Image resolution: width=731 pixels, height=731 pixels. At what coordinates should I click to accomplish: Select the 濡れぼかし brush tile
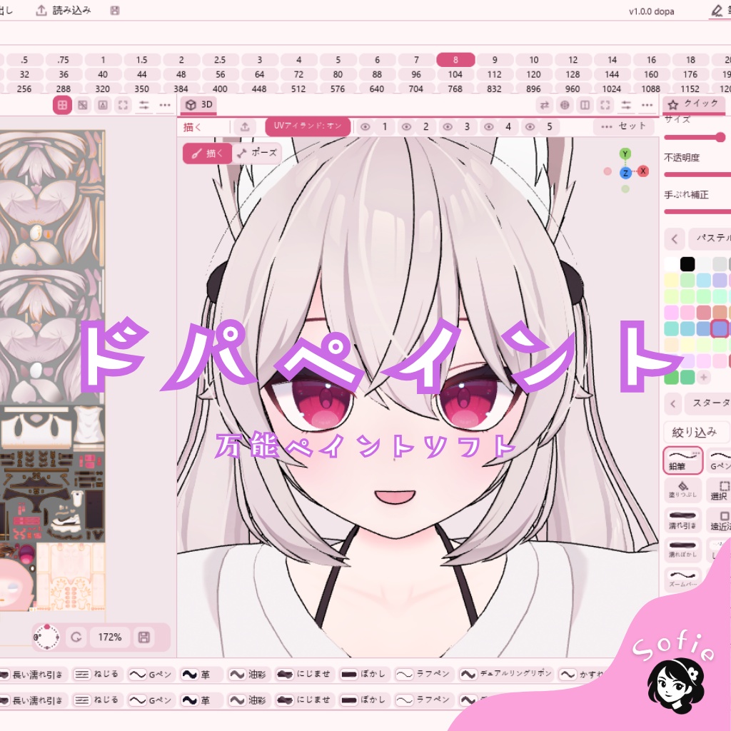click(x=683, y=549)
